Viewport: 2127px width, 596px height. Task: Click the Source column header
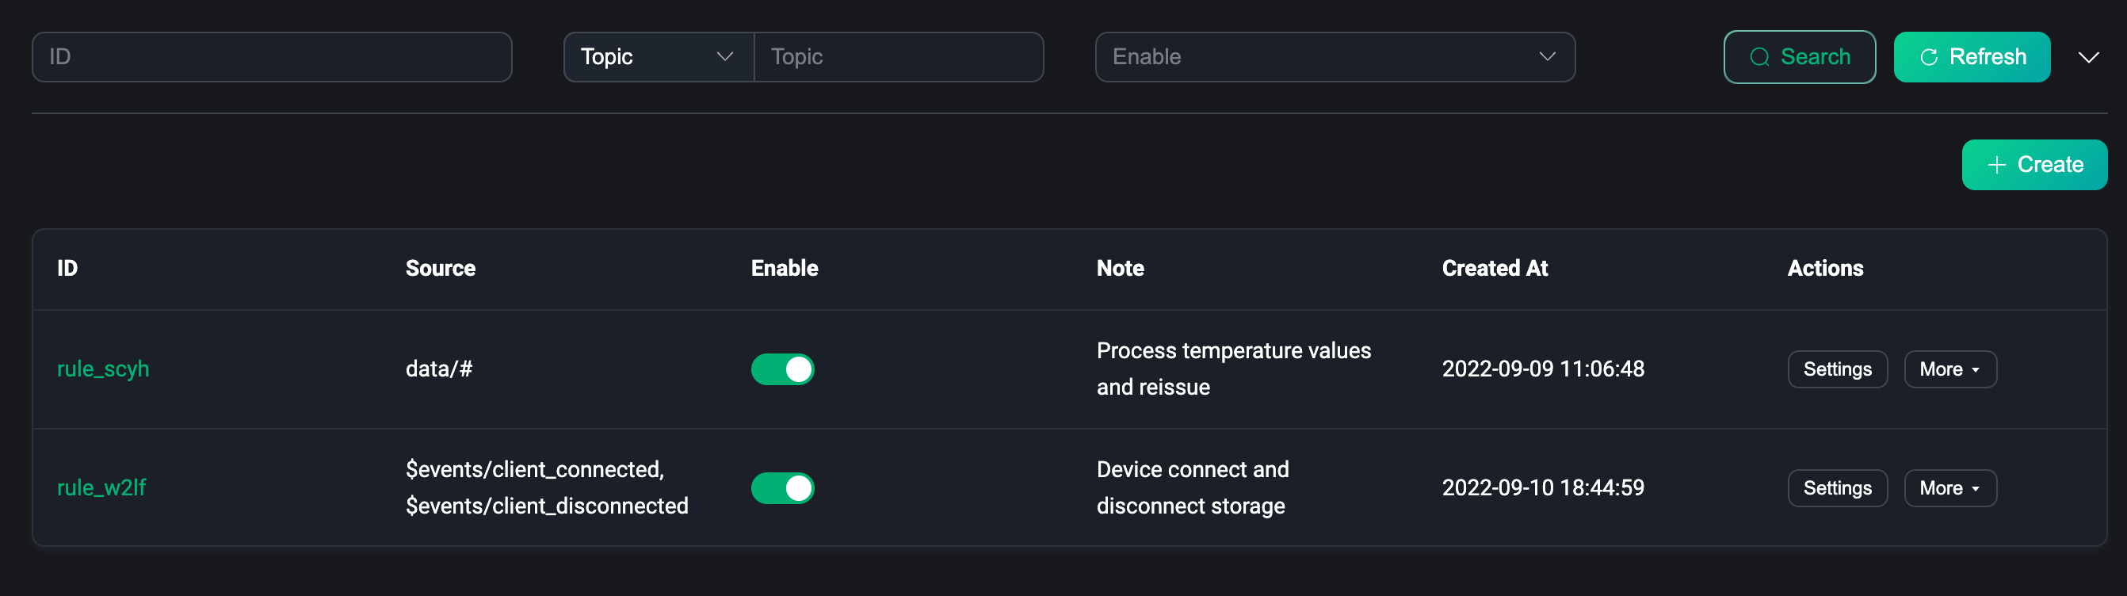click(x=440, y=269)
